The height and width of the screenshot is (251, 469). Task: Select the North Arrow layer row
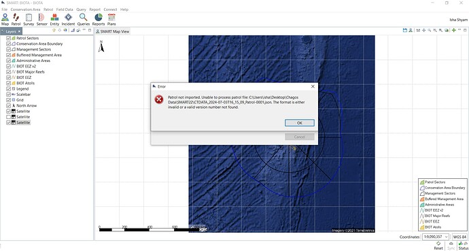click(27, 105)
